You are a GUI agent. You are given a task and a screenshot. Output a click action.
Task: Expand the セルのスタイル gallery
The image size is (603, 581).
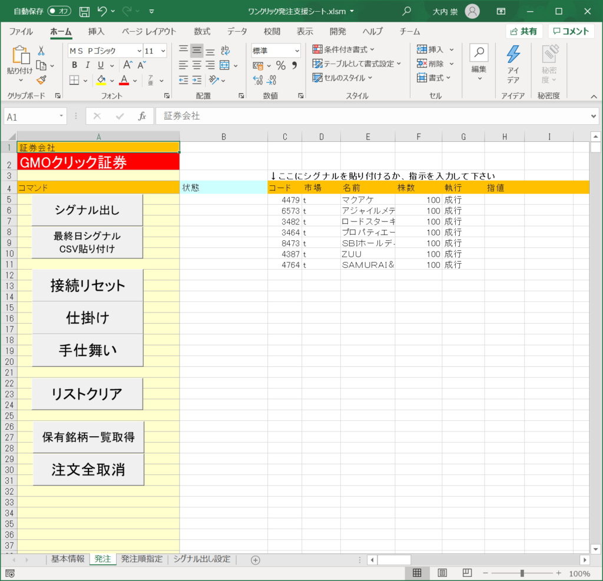tap(342, 78)
